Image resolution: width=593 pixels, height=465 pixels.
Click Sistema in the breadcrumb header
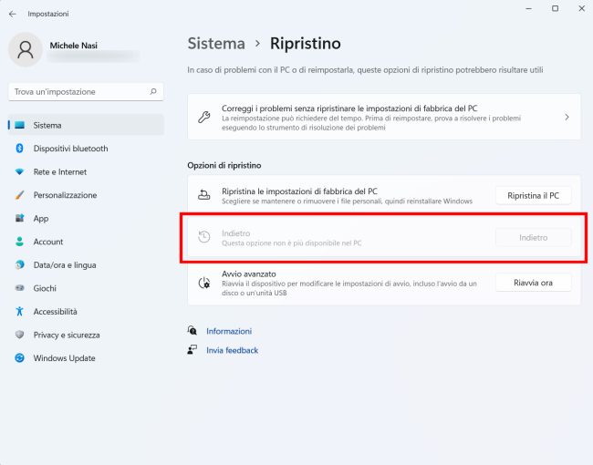pos(216,44)
